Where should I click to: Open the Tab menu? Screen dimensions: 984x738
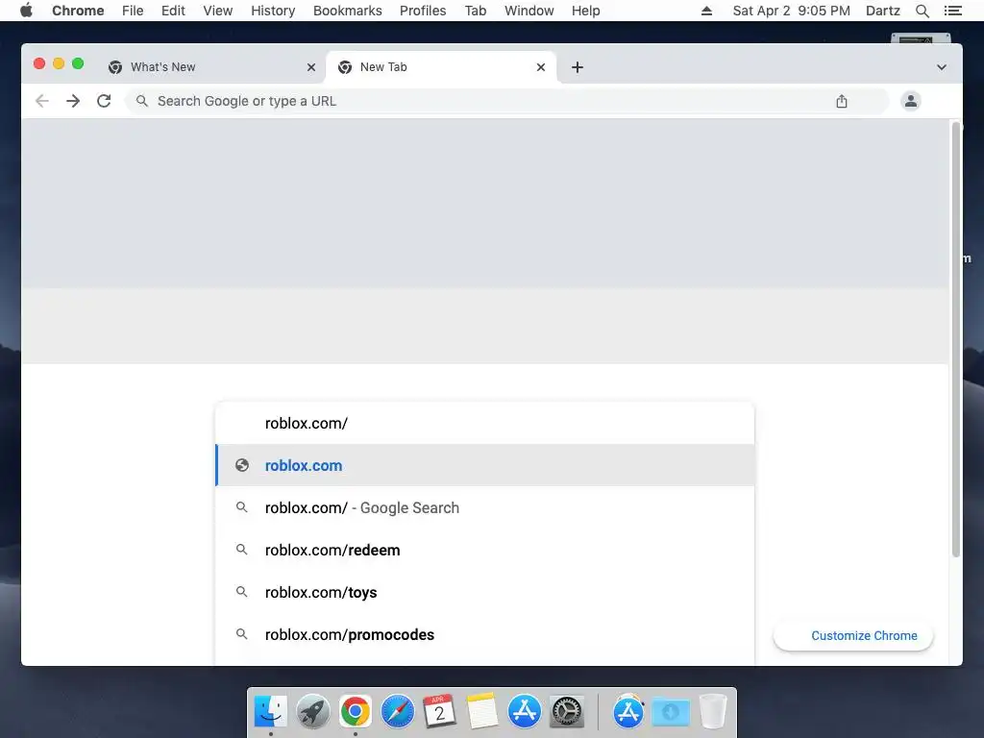pos(476,11)
